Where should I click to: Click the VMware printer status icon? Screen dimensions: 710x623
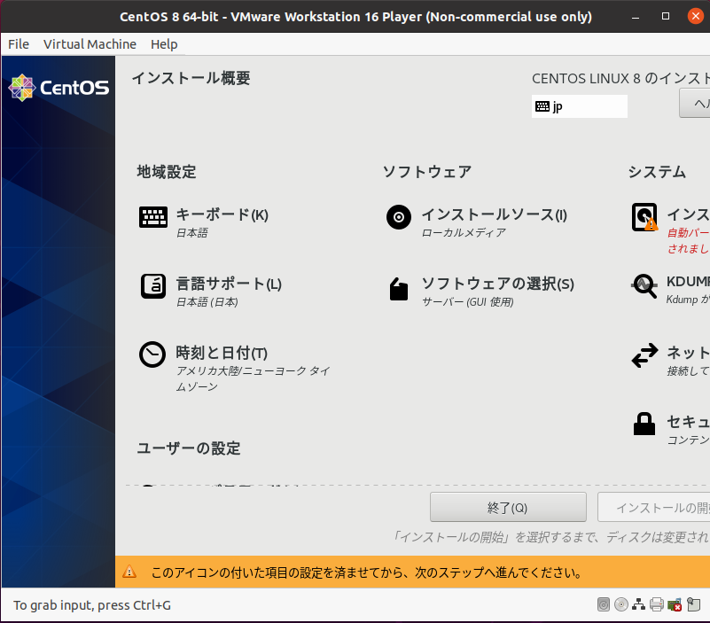coord(657,605)
